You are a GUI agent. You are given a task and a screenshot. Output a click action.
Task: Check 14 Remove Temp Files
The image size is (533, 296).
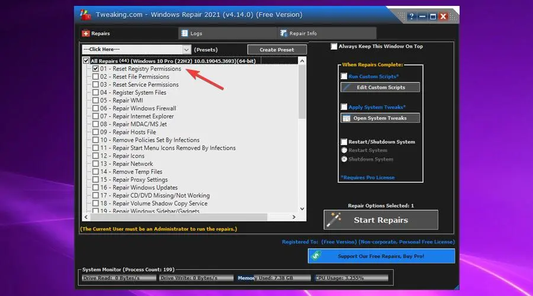pyautogui.click(x=95, y=172)
